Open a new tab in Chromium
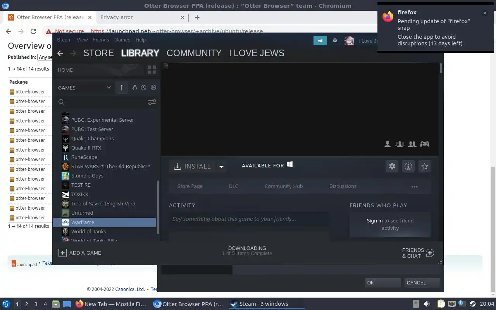The image size is (496, 310). tap(197, 17)
